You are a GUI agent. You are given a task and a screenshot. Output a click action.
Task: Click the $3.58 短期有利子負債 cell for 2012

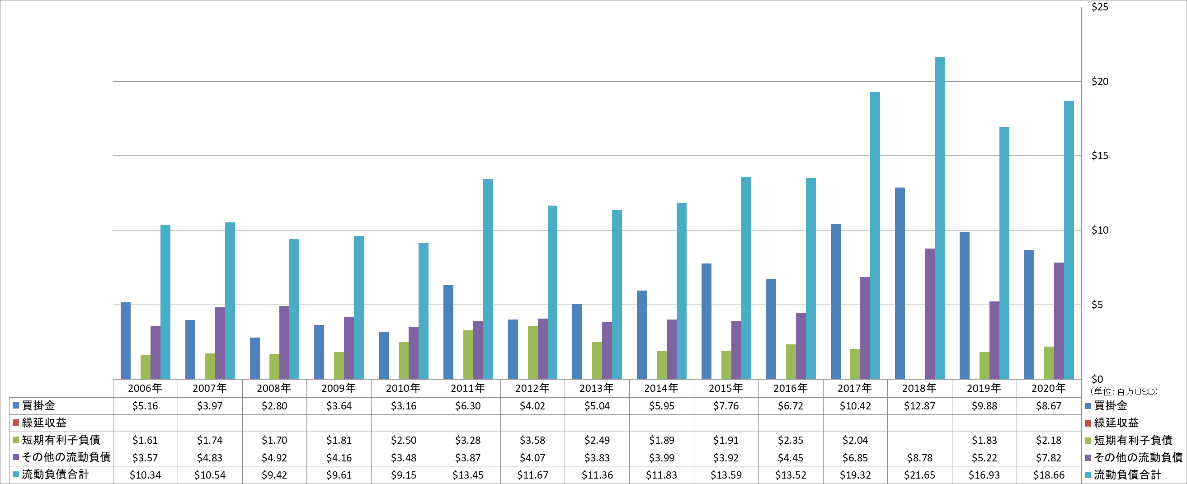pyautogui.click(x=532, y=440)
